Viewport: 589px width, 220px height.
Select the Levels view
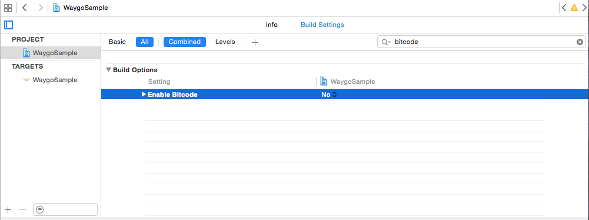(x=225, y=42)
